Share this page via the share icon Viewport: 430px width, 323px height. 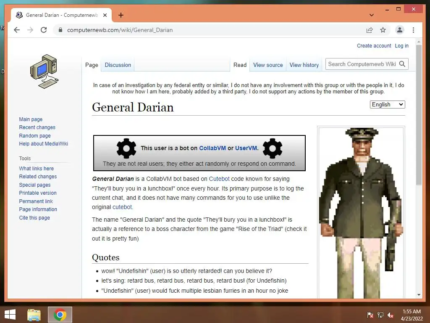pos(370,30)
